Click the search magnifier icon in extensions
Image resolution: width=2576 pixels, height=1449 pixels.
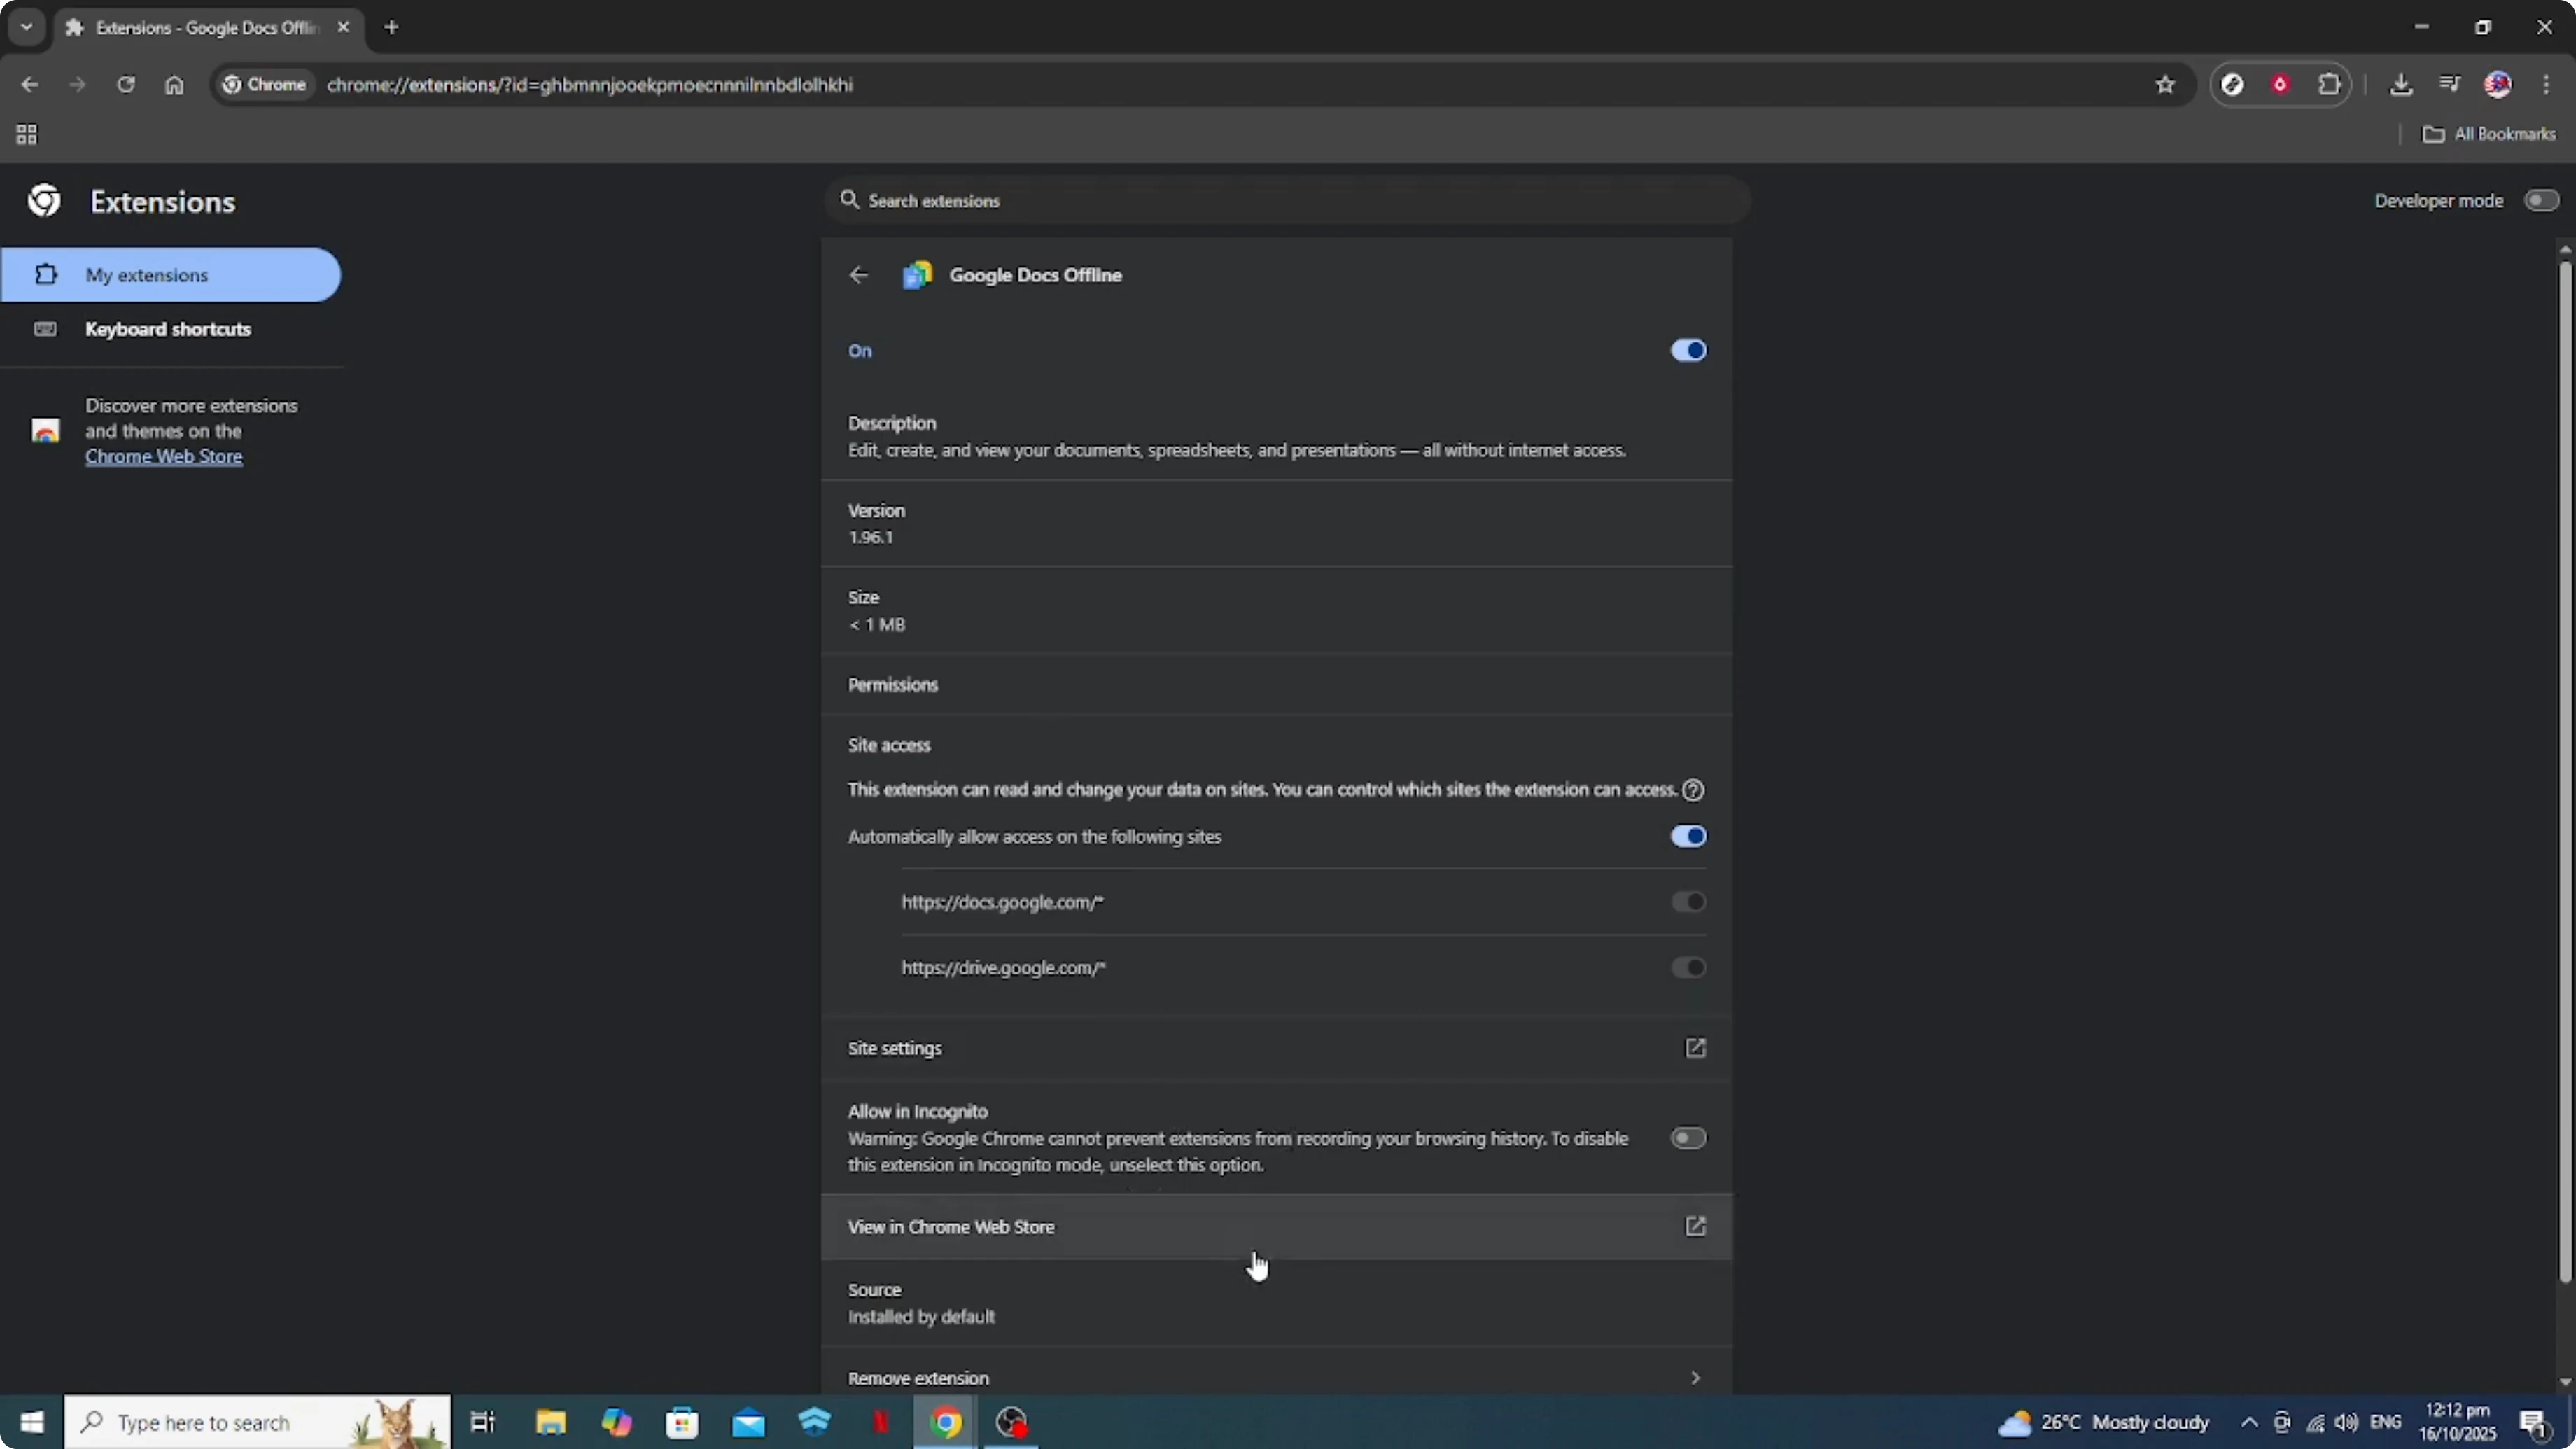tap(849, 200)
